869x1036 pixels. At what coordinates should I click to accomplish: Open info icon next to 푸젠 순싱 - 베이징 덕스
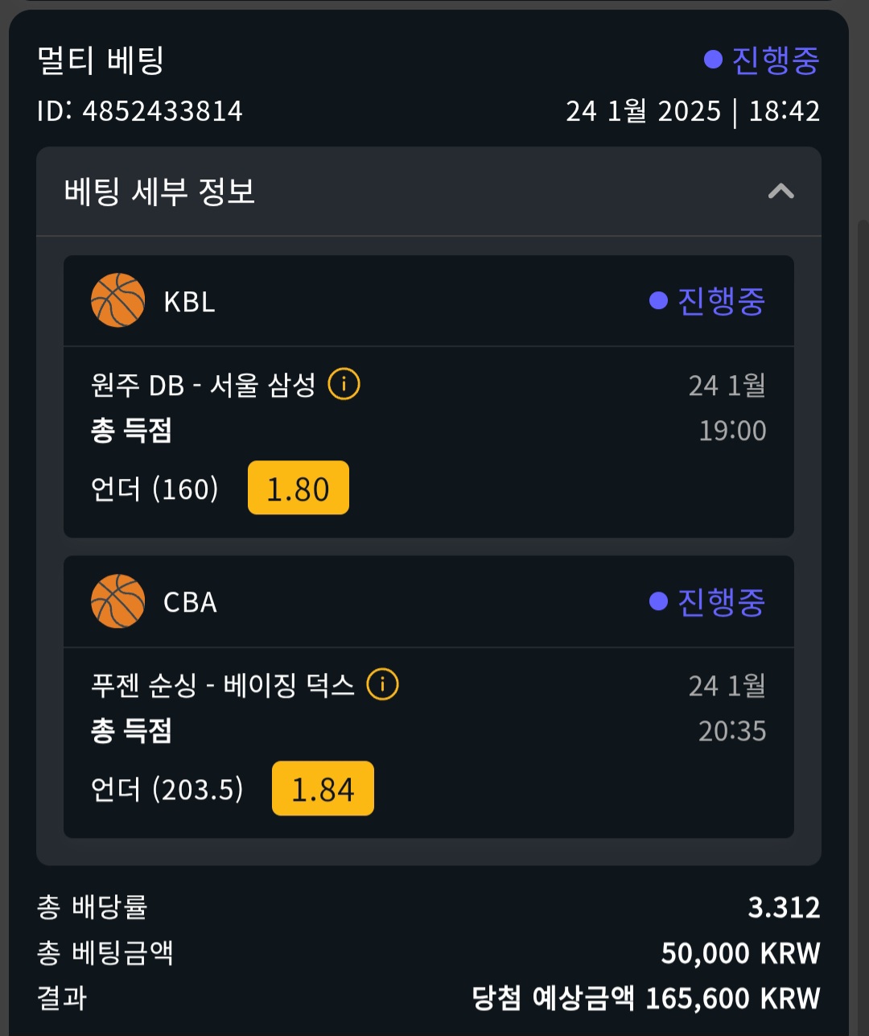[382, 684]
